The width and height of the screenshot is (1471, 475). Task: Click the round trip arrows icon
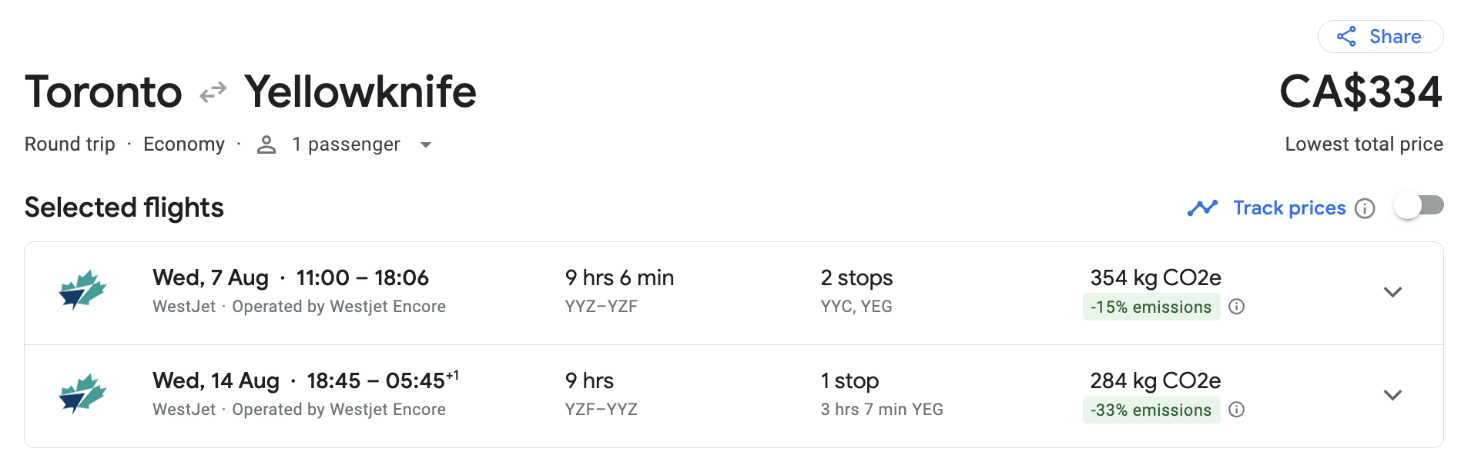(x=213, y=92)
